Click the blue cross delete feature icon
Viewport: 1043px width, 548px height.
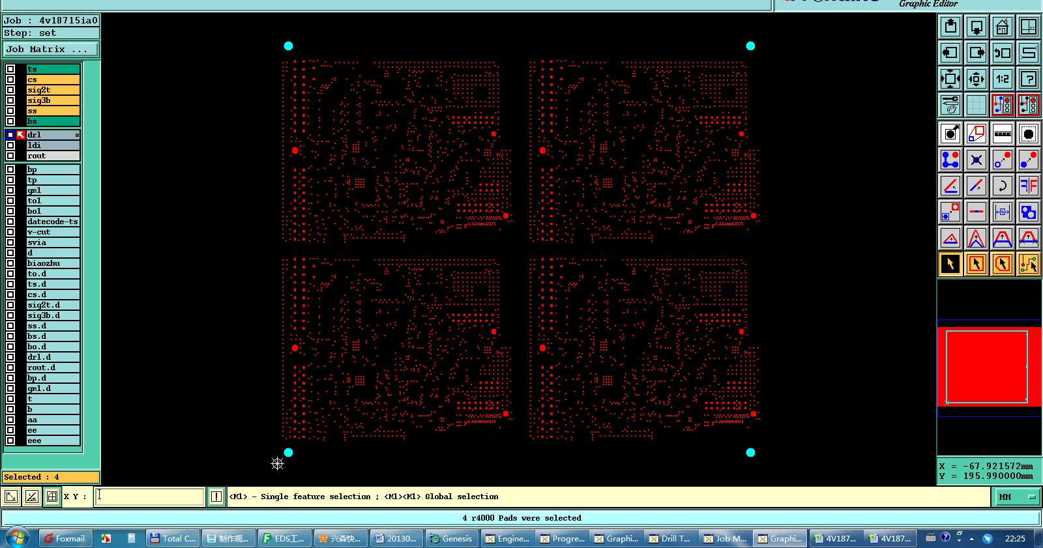click(x=977, y=160)
